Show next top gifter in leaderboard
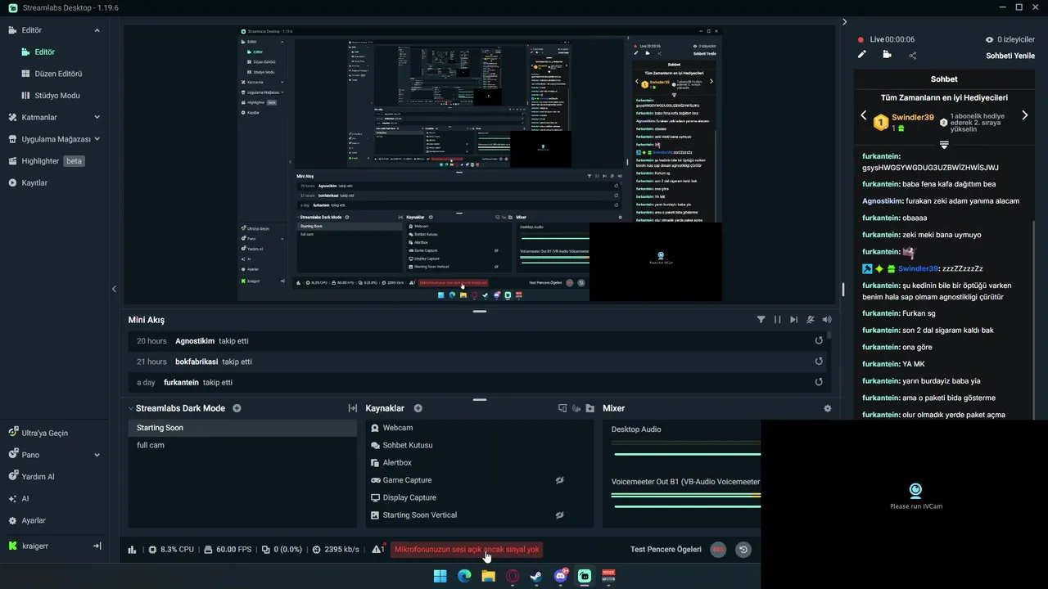 click(1025, 115)
